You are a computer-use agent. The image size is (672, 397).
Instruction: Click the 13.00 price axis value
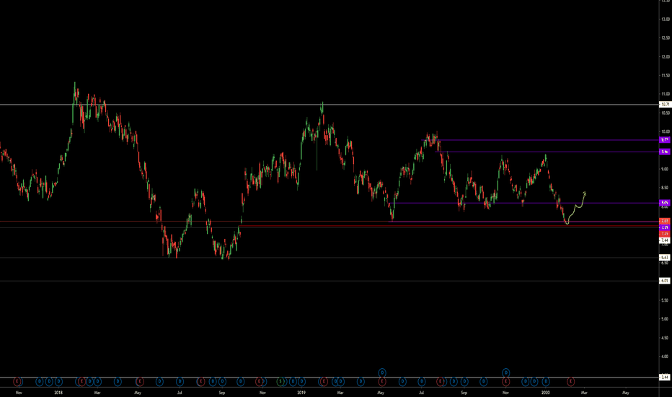click(x=665, y=19)
